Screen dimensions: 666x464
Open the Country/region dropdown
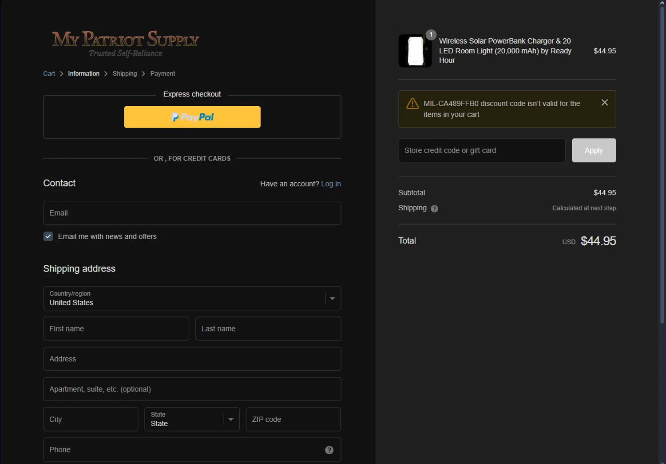click(x=192, y=298)
